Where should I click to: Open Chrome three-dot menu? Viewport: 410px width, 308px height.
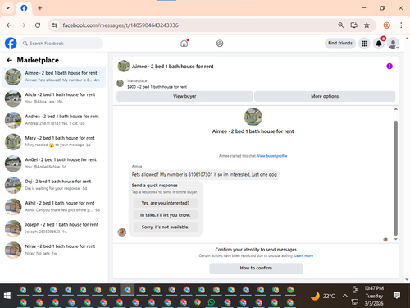[401, 25]
